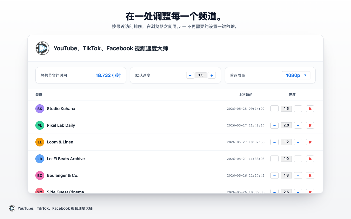Click the default speed value 1.5 field
This screenshot has height=219, width=351.
point(201,75)
